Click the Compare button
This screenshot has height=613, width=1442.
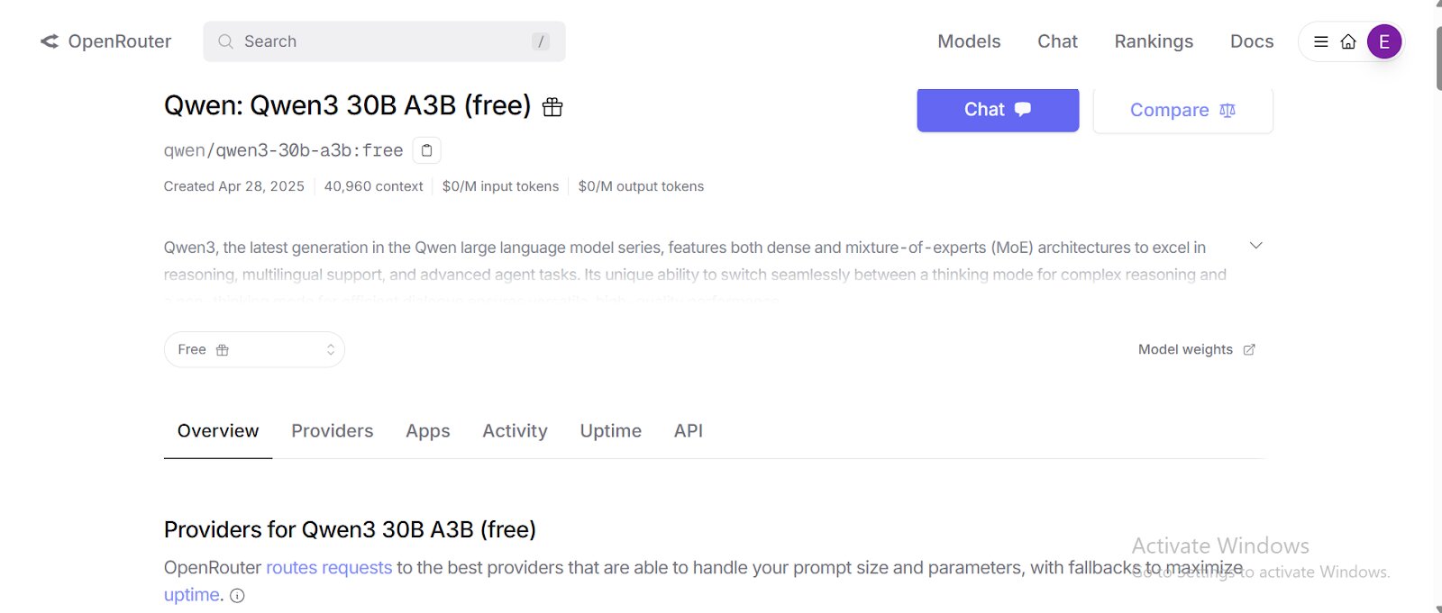click(x=1182, y=110)
